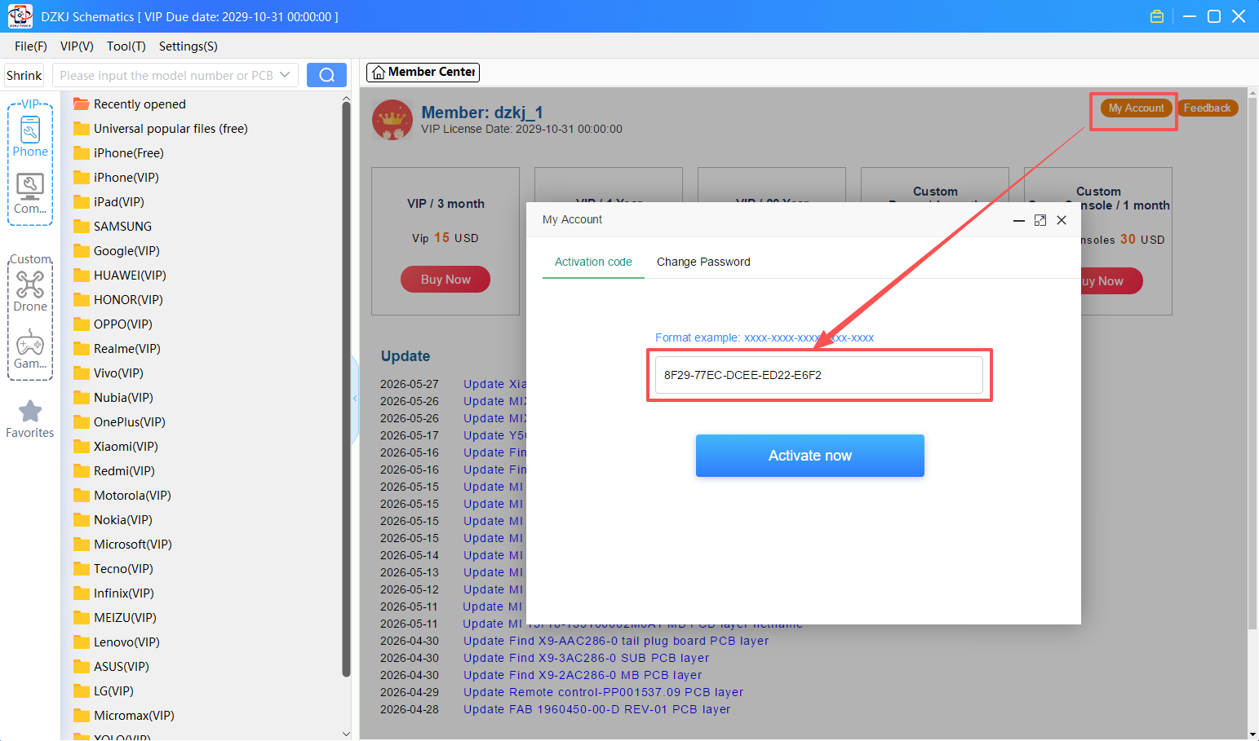Click the folder list vertical scrollbar
This screenshot has height=741, width=1259.
tap(346, 387)
